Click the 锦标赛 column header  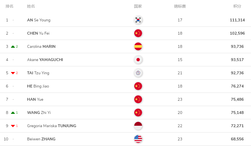(180, 6)
